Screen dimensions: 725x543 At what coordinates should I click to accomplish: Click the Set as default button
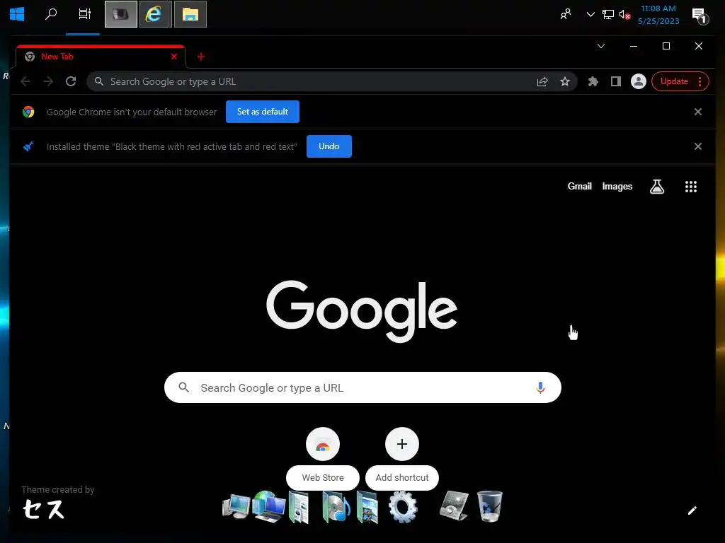pyautogui.click(x=263, y=112)
